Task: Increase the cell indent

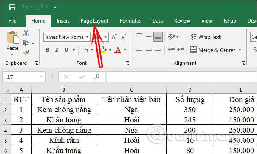Action: pyautogui.click(x=181, y=50)
